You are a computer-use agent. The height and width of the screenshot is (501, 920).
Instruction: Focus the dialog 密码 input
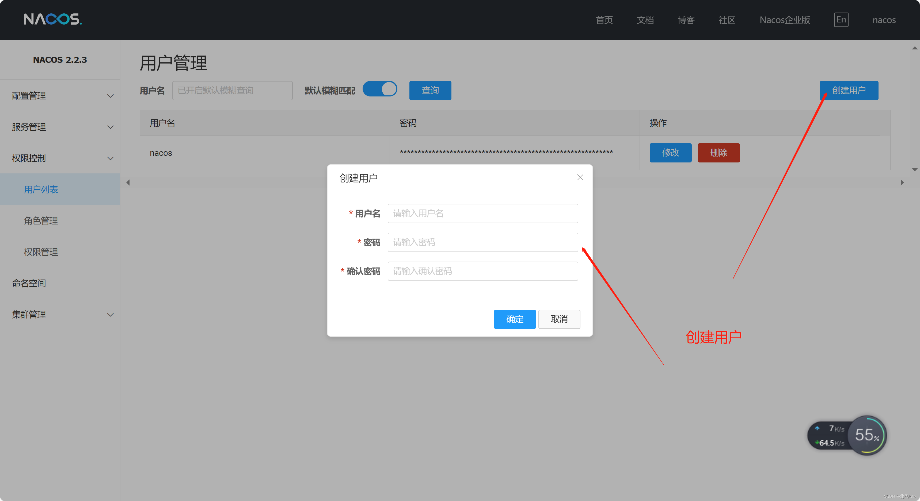tap(483, 242)
